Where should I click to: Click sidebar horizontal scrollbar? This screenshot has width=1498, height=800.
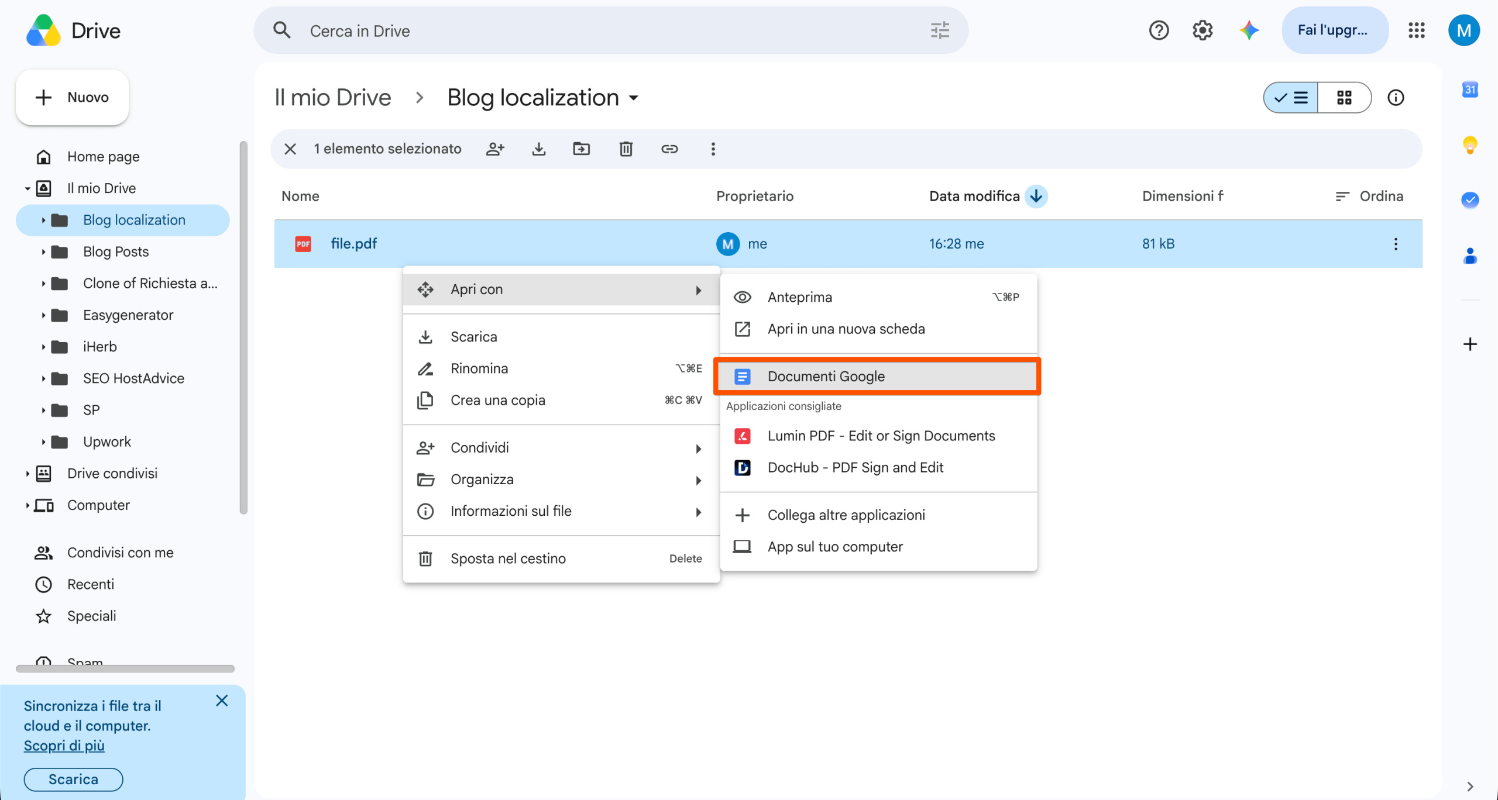125,668
